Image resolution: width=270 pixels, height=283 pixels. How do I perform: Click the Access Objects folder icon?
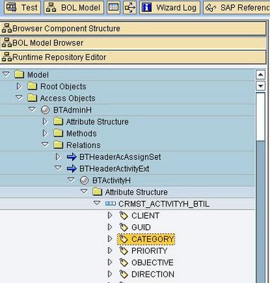coord(32,98)
